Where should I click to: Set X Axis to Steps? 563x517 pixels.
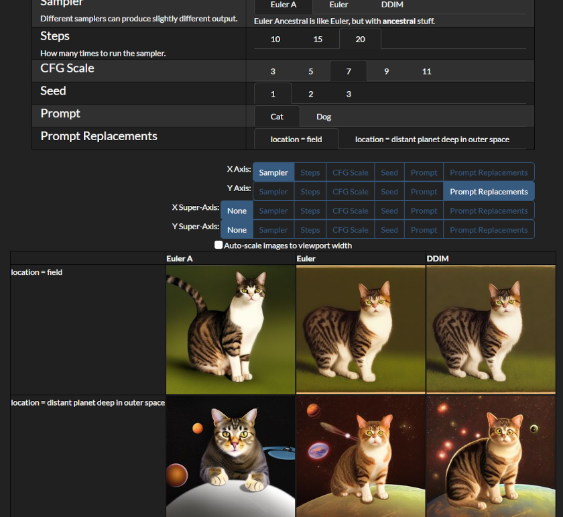[x=310, y=172]
